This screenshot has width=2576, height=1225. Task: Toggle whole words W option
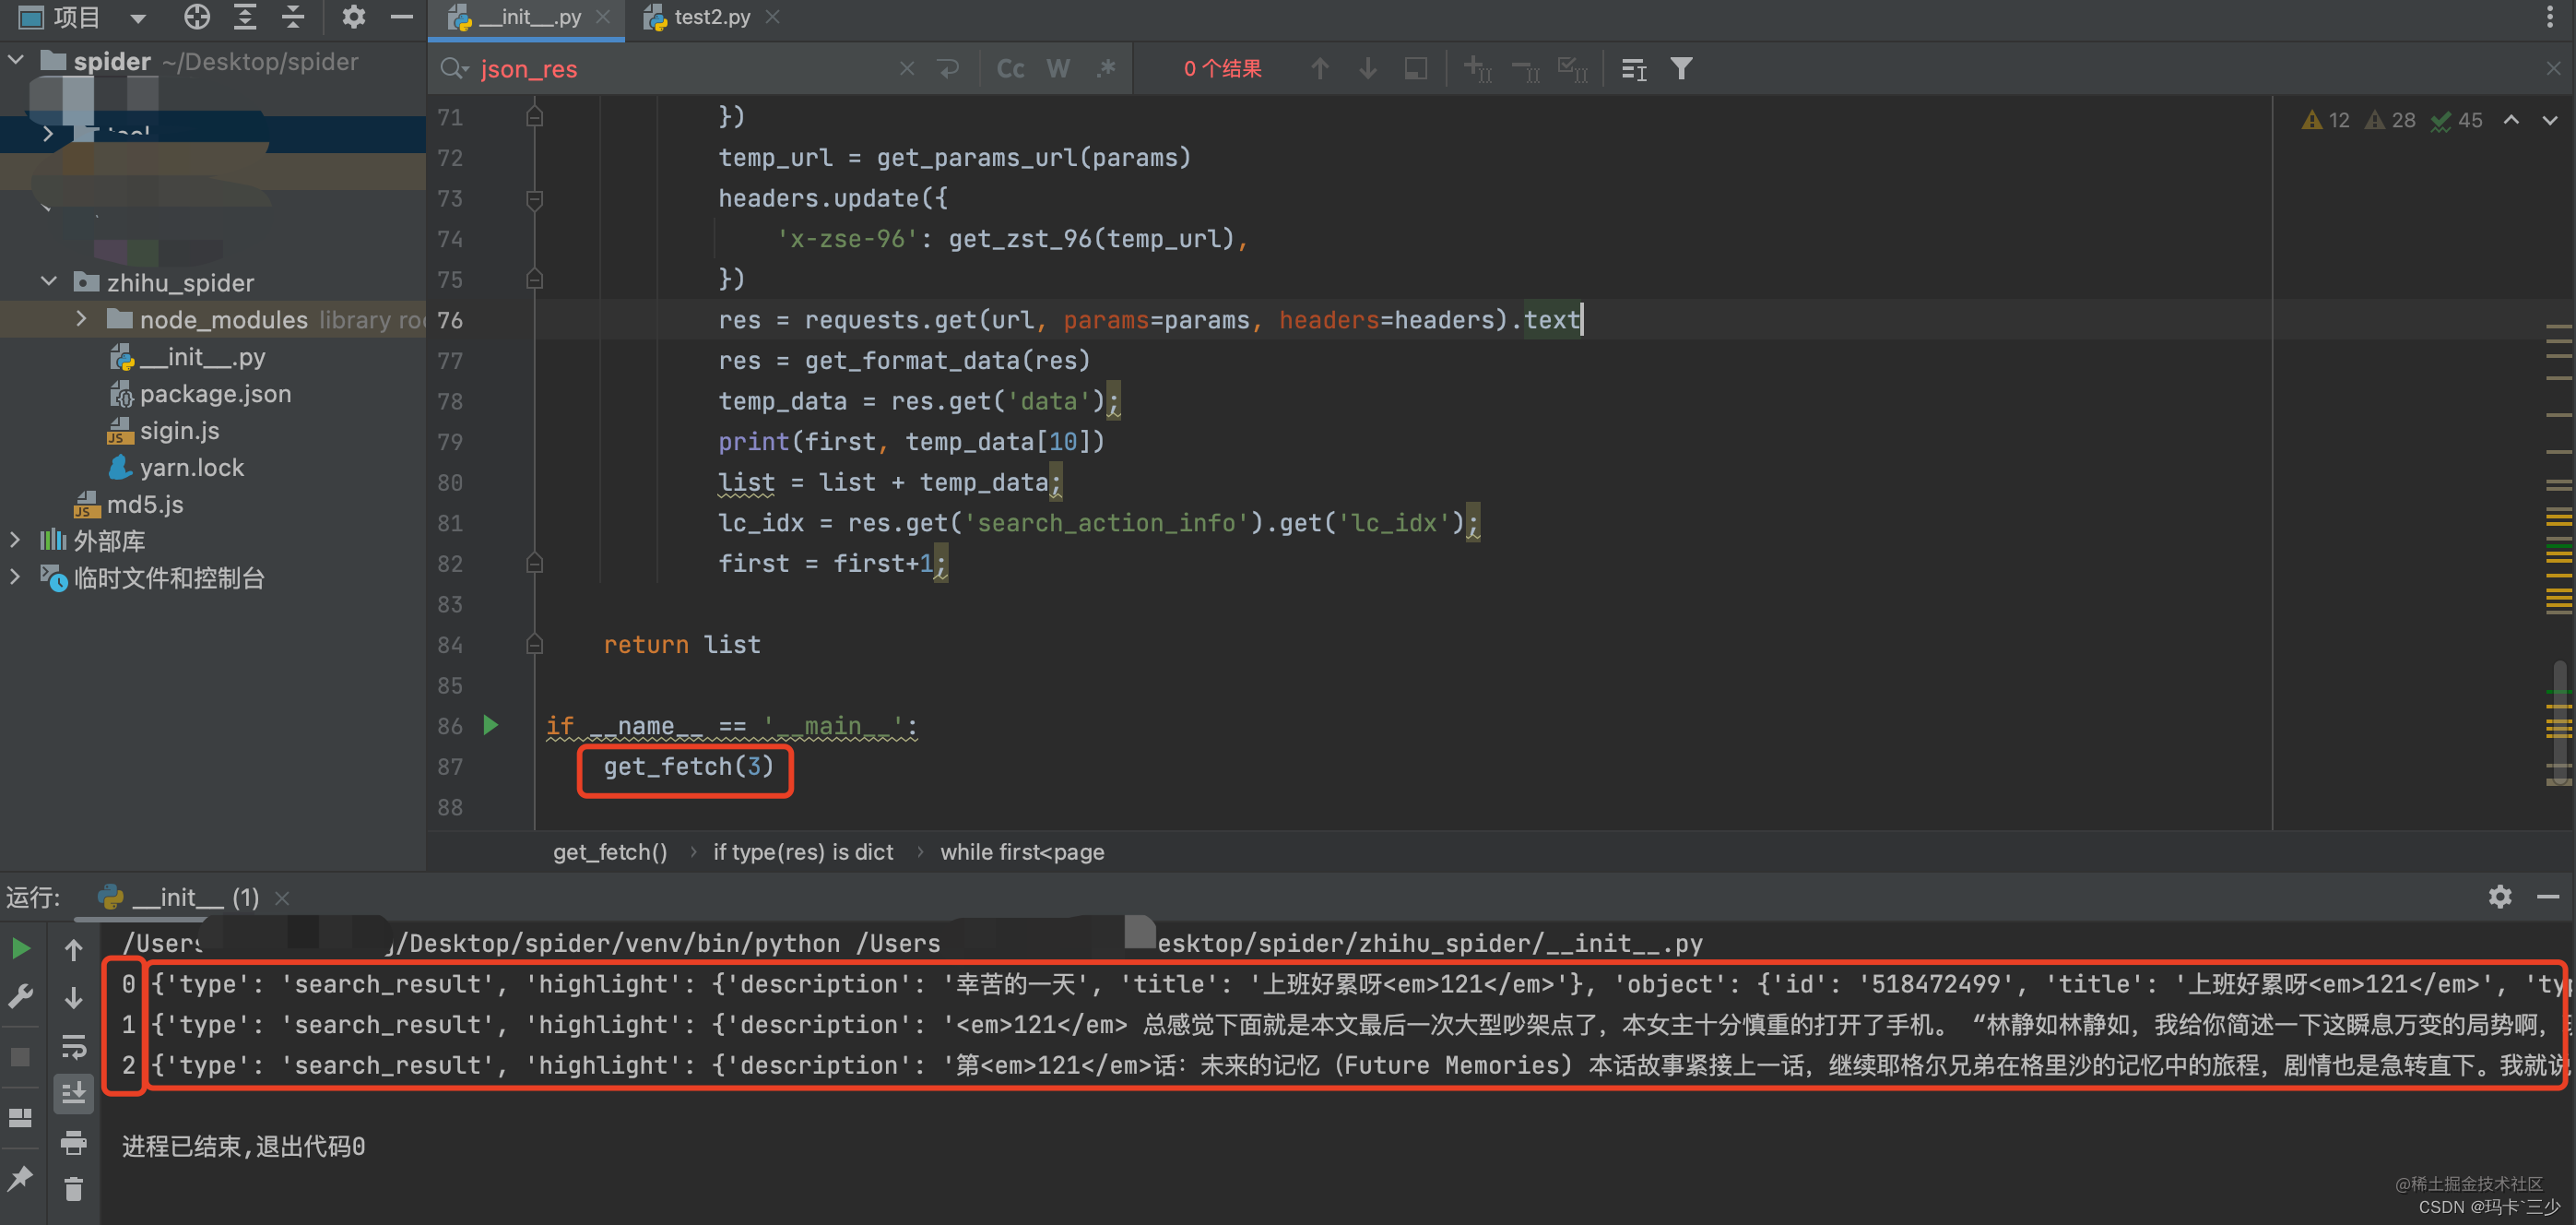tap(1058, 69)
